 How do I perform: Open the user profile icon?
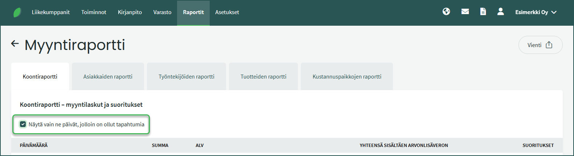tap(501, 12)
